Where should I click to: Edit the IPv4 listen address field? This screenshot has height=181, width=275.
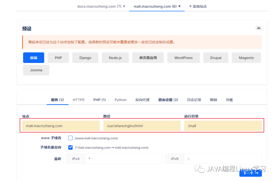point(124,159)
